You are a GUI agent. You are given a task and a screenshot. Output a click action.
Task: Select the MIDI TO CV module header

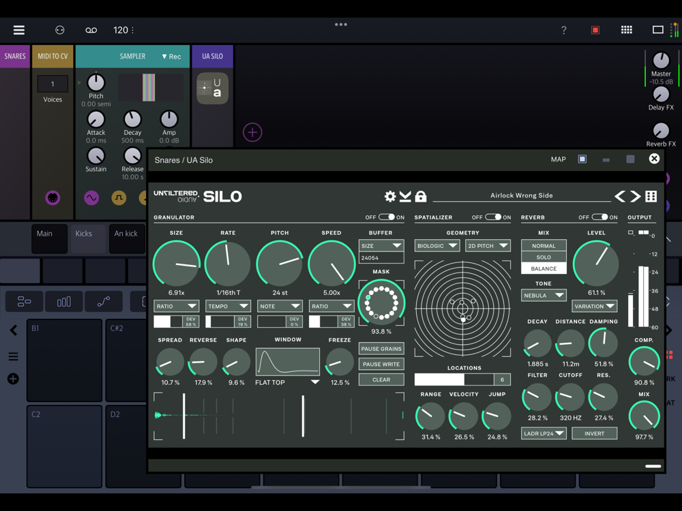coord(53,57)
